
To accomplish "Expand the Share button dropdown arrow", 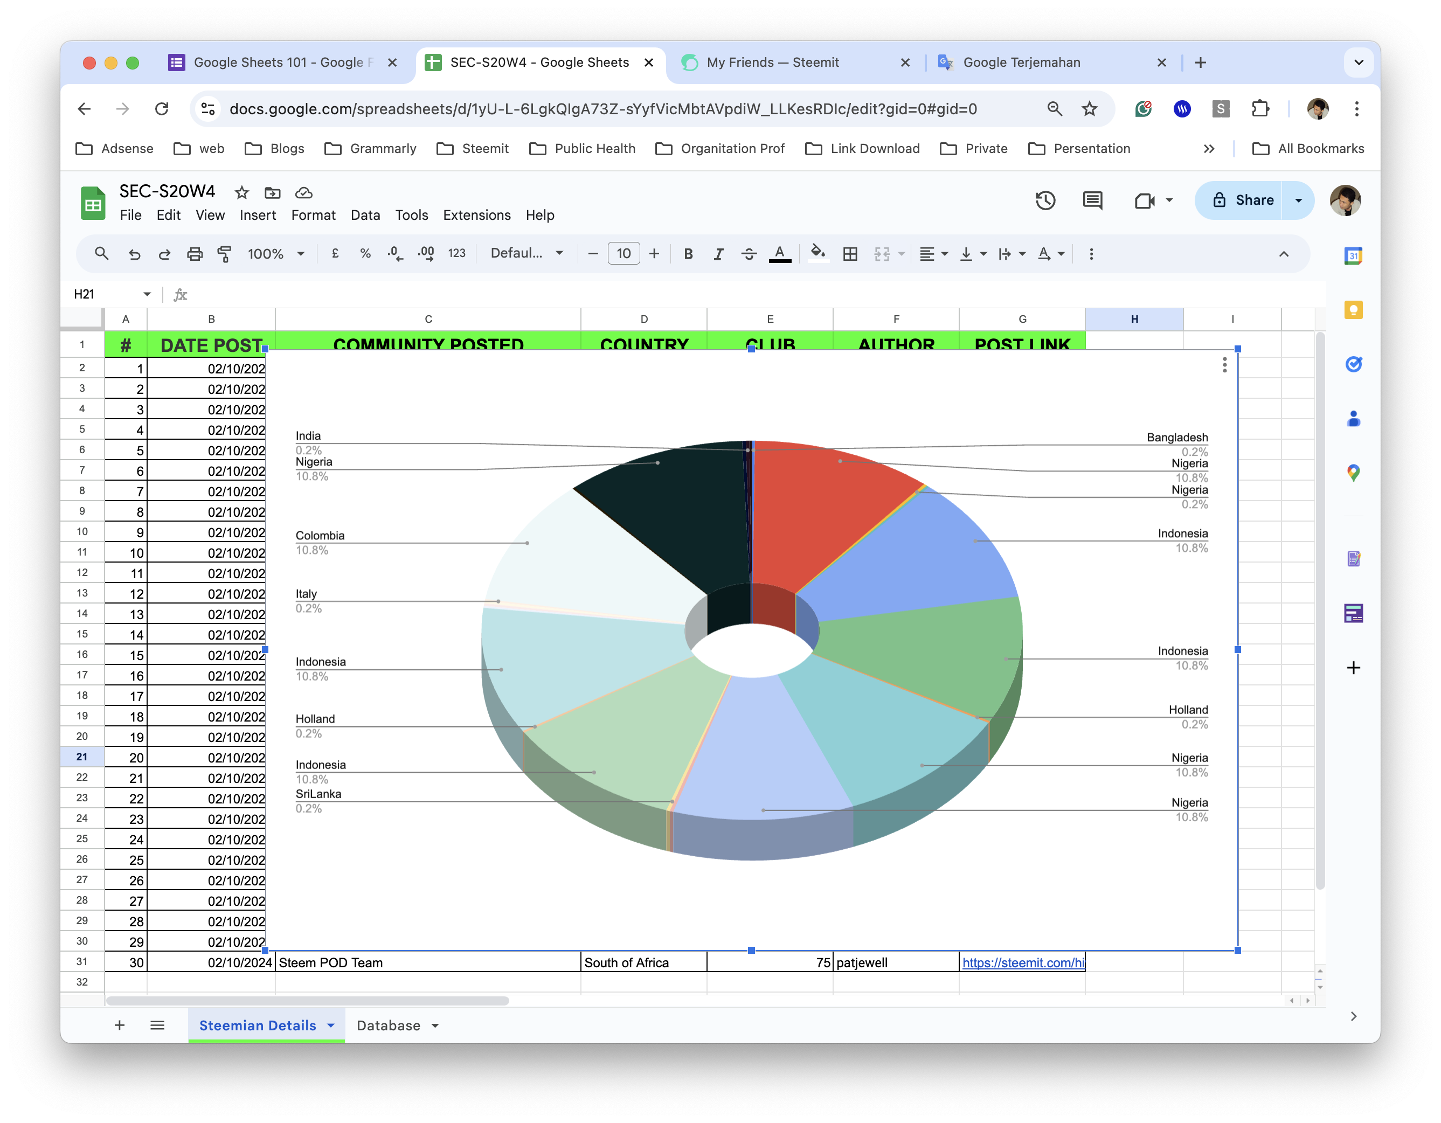I will click(x=1299, y=200).
